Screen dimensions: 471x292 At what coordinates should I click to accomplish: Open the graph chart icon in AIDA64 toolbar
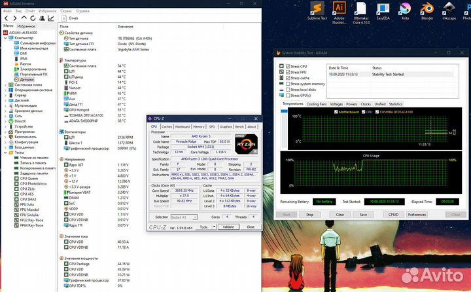(x=51, y=18)
